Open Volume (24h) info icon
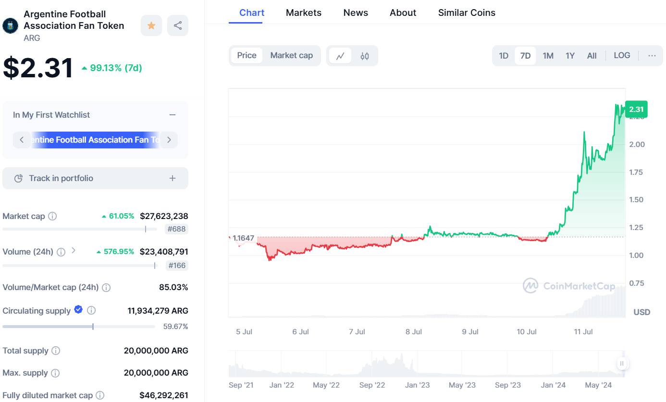The image size is (666, 402). point(61,252)
